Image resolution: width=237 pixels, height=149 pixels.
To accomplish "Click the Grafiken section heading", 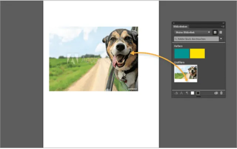I will 179,62.
